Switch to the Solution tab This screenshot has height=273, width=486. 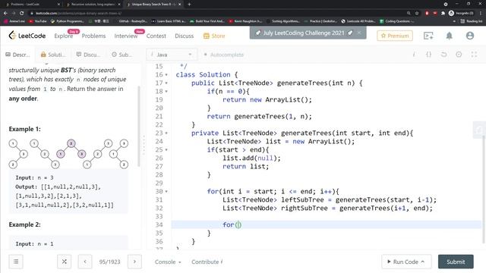tap(53, 55)
